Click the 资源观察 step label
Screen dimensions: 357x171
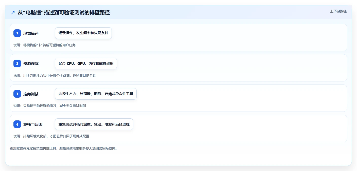31,63
